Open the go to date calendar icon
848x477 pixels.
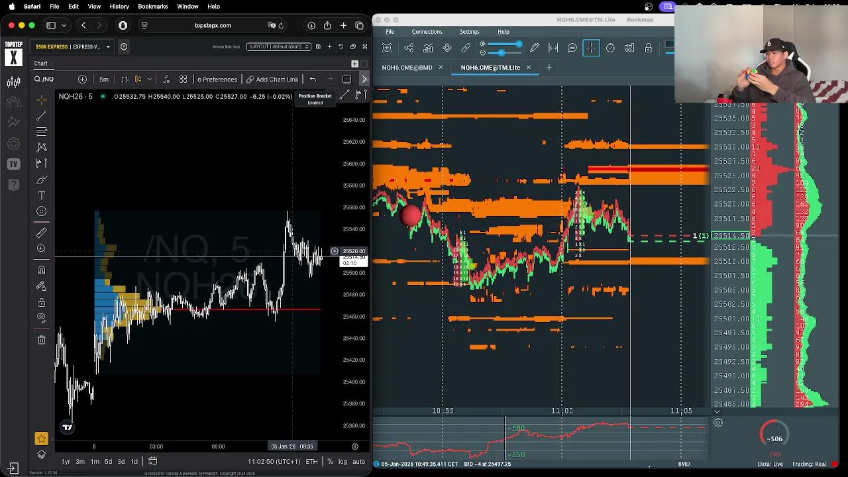pos(152,461)
